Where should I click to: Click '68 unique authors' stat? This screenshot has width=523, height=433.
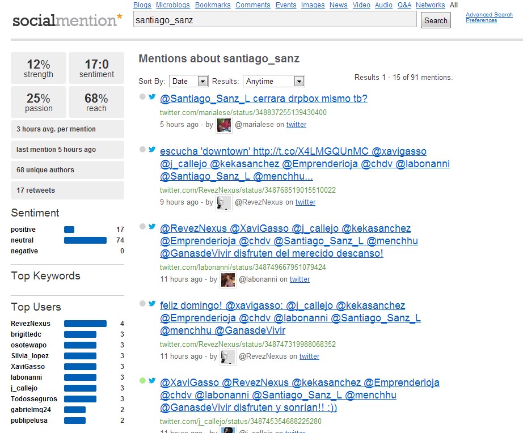pyautogui.click(x=68, y=170)
